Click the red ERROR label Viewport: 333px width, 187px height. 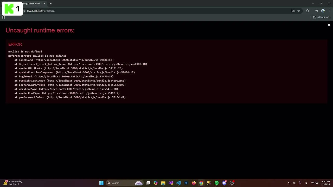(15, 44)
